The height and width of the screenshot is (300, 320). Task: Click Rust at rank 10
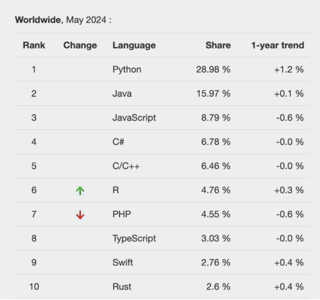click(122, 286)
